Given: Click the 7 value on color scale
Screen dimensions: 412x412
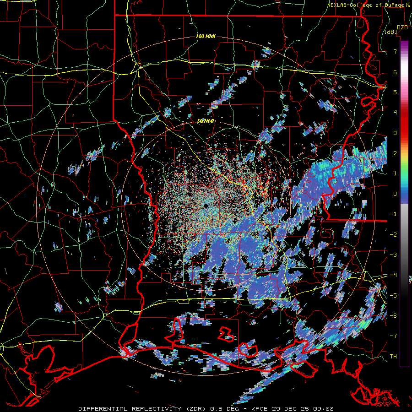Looking at the screenshot, I should click(x=395, y=51).
